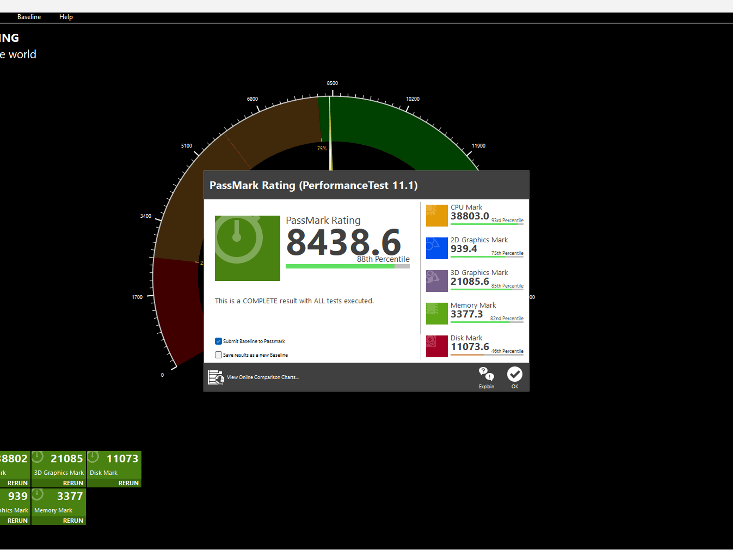The height and width of the screenshot is (550, 733).
Task: Select the green Memory Mark icon
Action: [437, 313]
